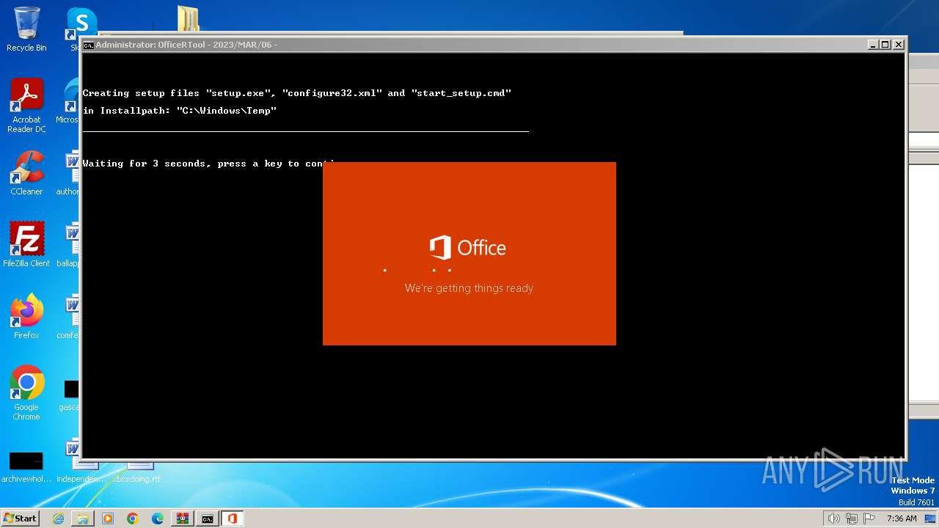This screenshot has height=528, width=939.
Task: Click the 7:36 AM system clock
Action: [x=902, y=518]
